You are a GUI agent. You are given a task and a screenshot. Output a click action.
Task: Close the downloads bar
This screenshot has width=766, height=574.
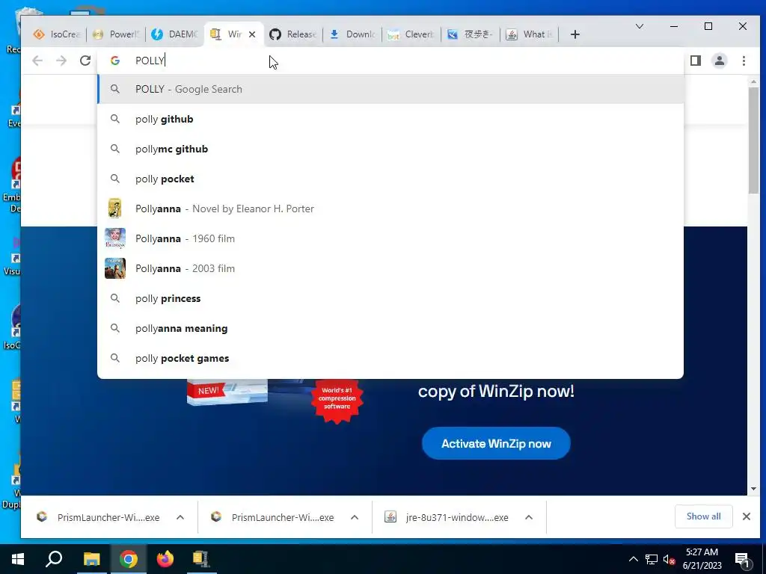(746, 516)
